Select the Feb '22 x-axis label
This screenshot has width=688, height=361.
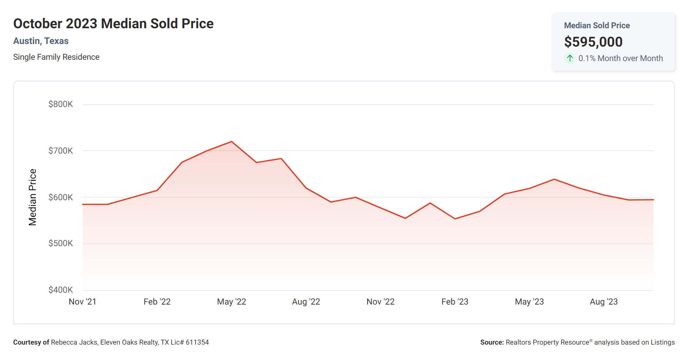[157, 302]
